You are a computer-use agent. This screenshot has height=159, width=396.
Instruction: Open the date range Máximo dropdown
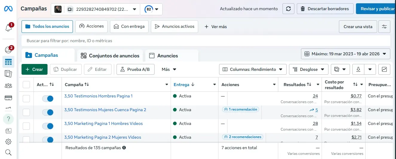tap(345, 54)
